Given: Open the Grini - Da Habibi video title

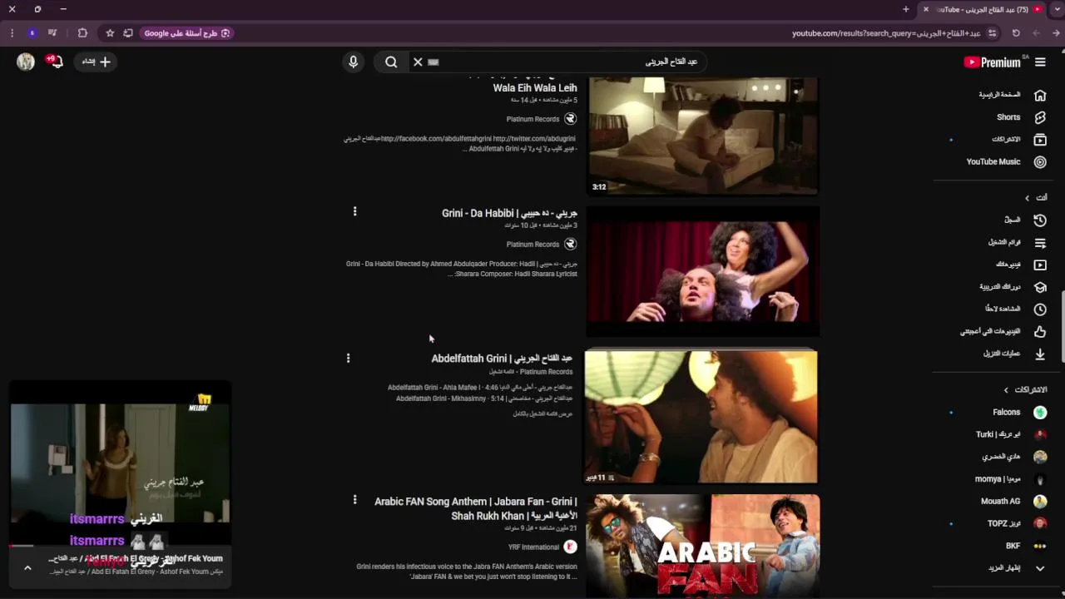Looking at the screenshot, I should pyautogui.click(x=509, y=213).
